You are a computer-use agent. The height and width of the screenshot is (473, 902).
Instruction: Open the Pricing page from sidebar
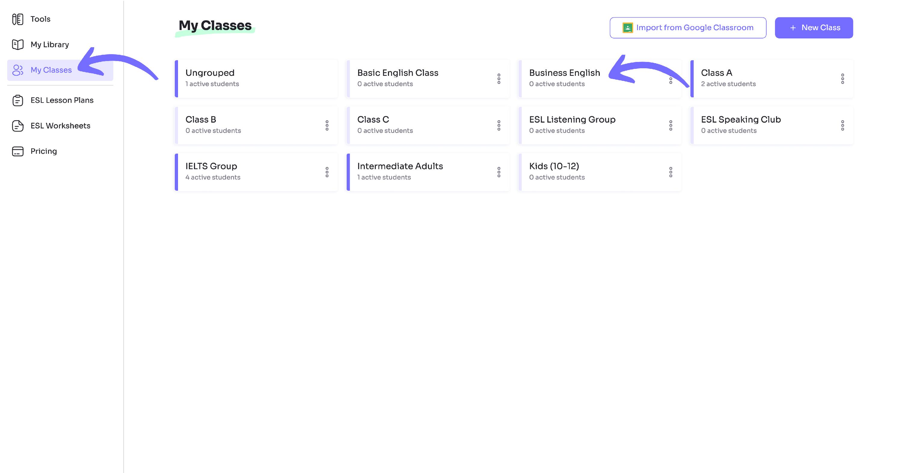click(60, 151)
